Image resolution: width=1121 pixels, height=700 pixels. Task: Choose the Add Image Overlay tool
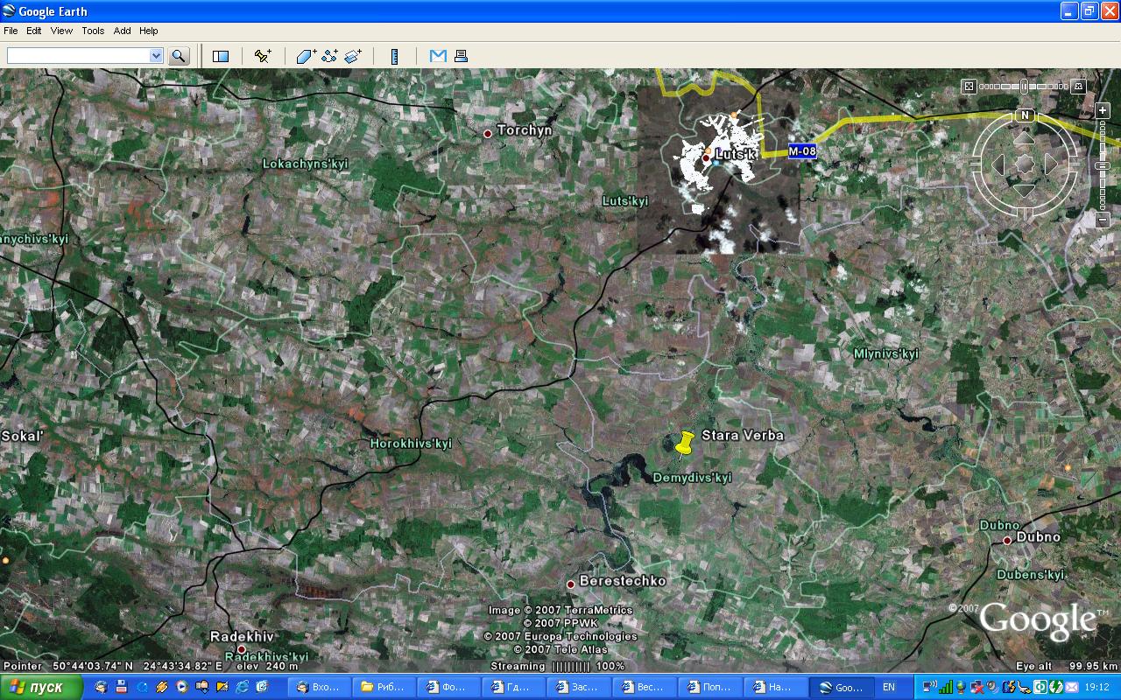(353, 56)
